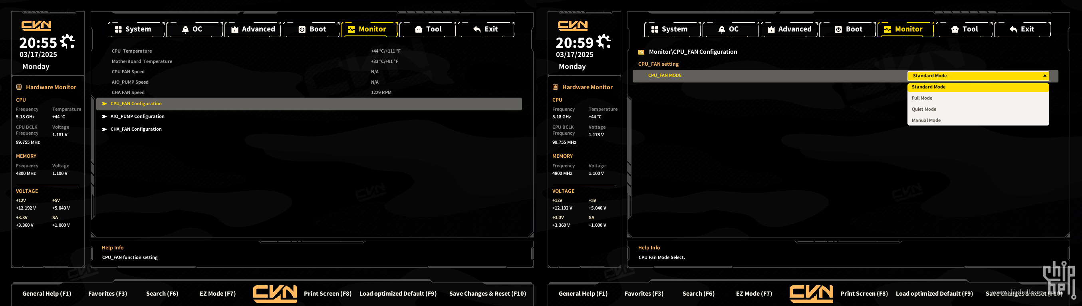This screenshot has height=306, width=1082.
Task: Click Hardware Monitor icon in left screen sidebar
Action: (x=19, y=87)
